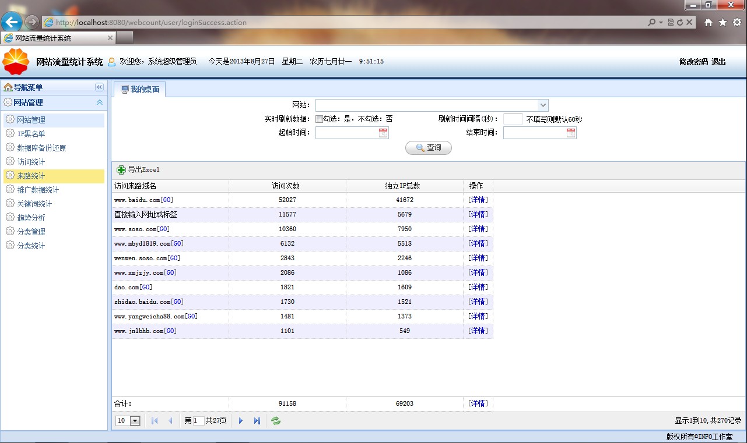This screenshot has width=747, height=443.
Task: Select the 我的桌面 tab
Action: pyautogui.click(x=139, y=90)
